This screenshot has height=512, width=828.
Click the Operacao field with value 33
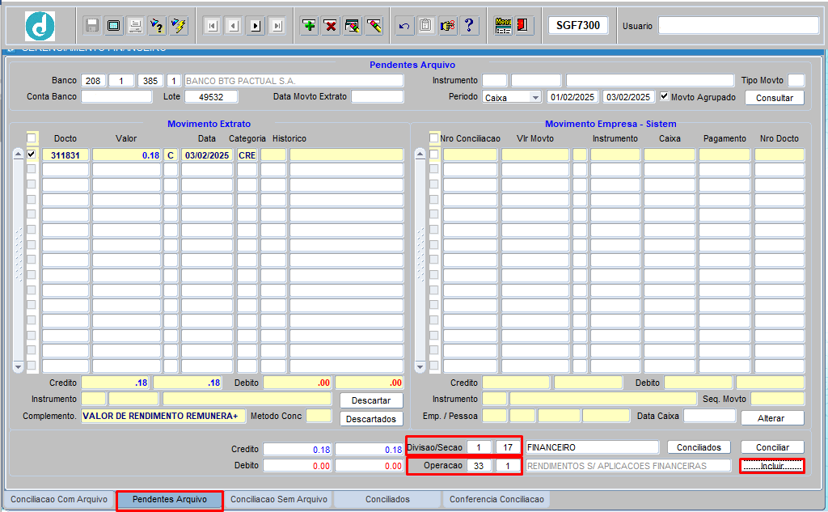click(479, 466)
